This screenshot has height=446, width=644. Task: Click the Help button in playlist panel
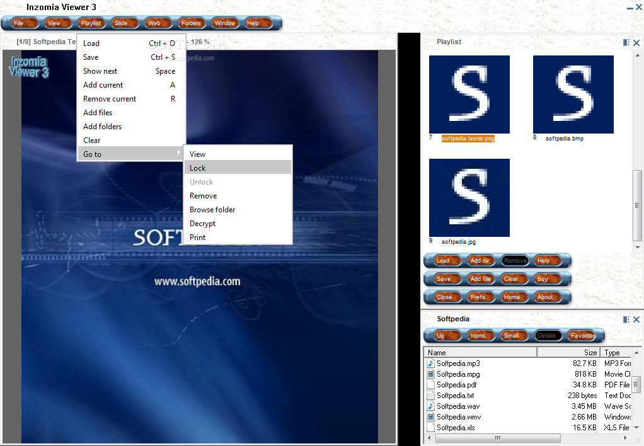pos(548,261)
